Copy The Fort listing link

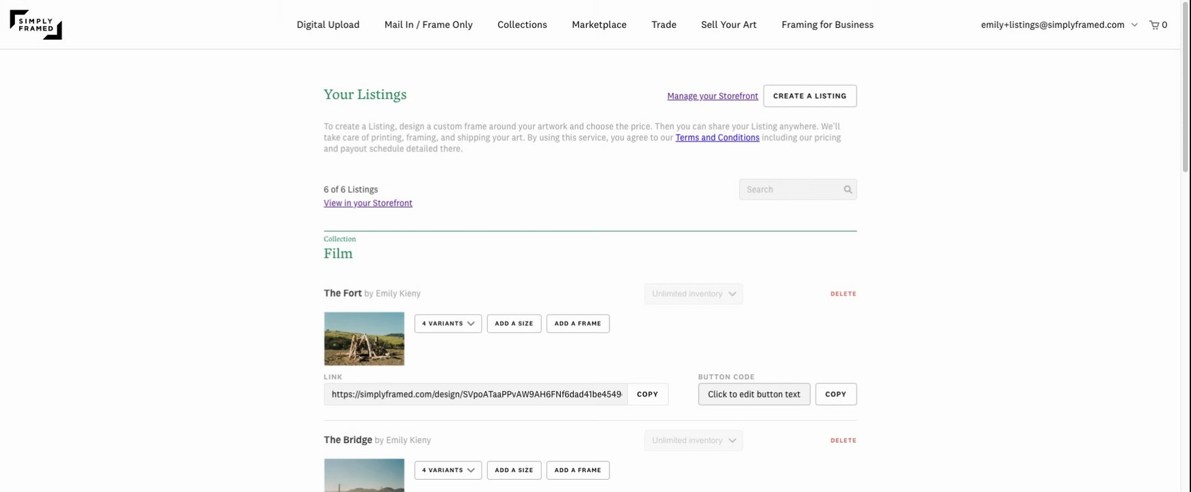[647, 394]
